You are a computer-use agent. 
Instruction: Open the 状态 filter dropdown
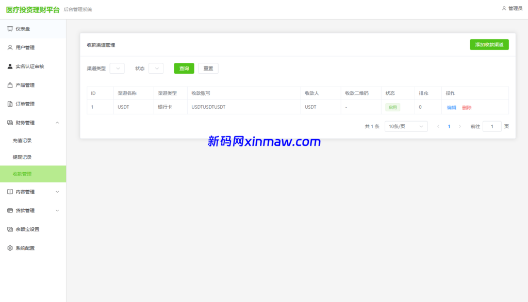tap(156, 69)
